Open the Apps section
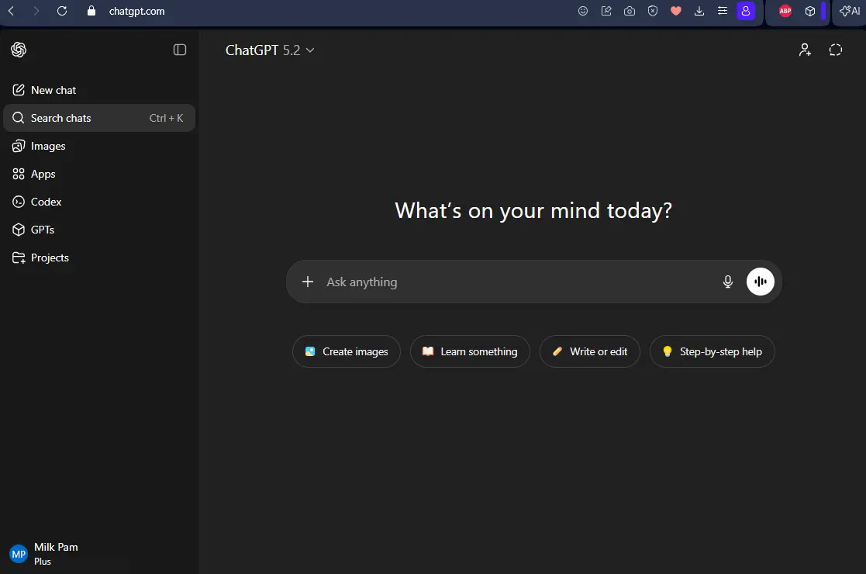Image resolution: width=866 pixels, height=574 pixels. [x=99, y=174]
